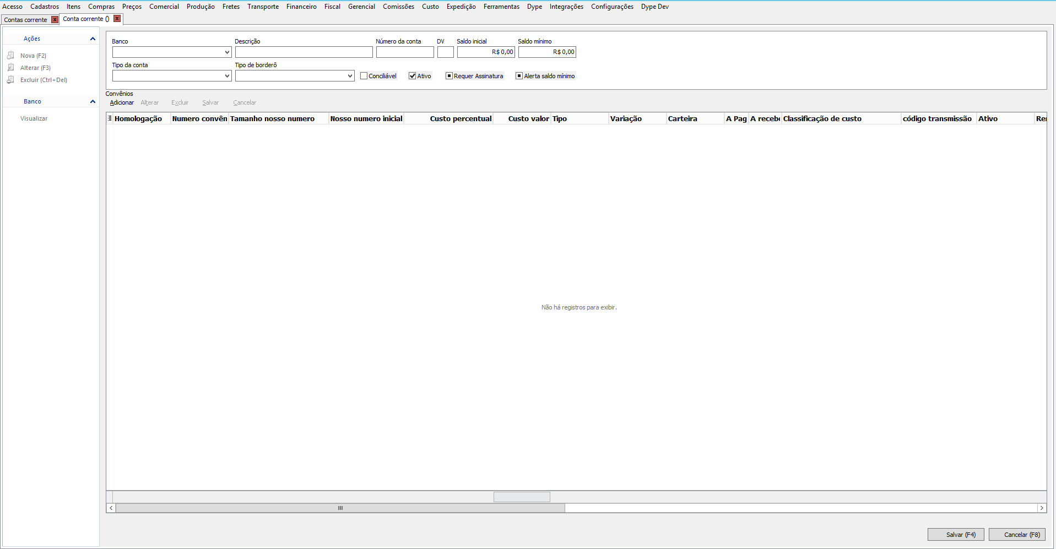Toggle Alerta saldo mínimo checkbox

tap(519, 76)
